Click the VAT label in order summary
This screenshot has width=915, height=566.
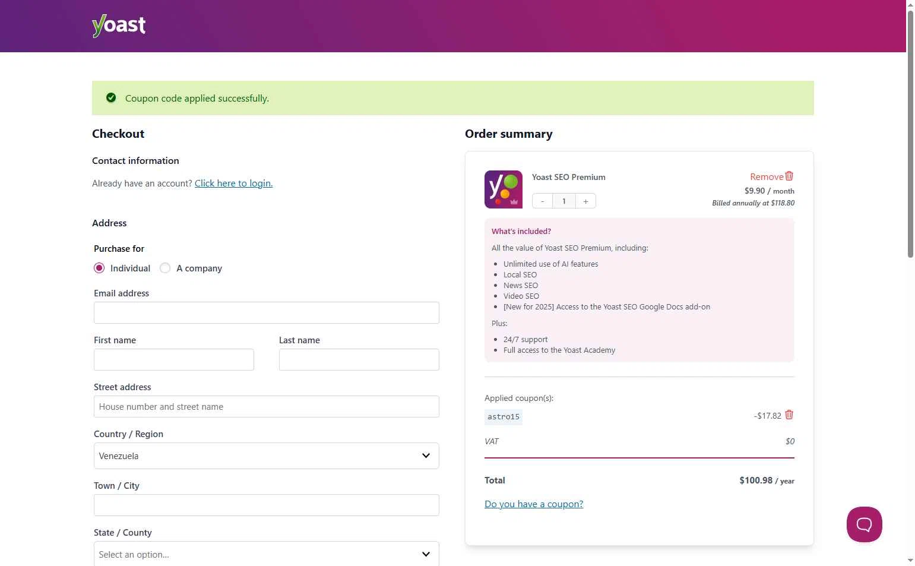click(492, 441)
